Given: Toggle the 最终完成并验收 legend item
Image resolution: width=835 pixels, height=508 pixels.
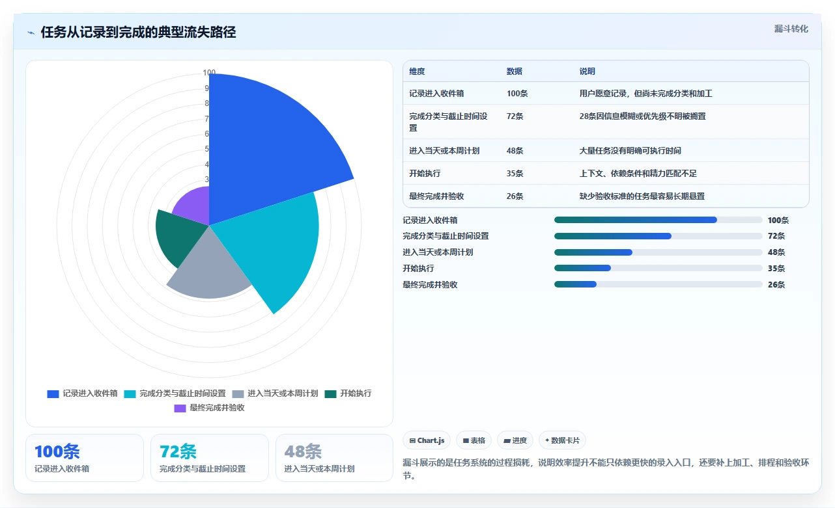Looking at the screenshot, I should 209,408.
